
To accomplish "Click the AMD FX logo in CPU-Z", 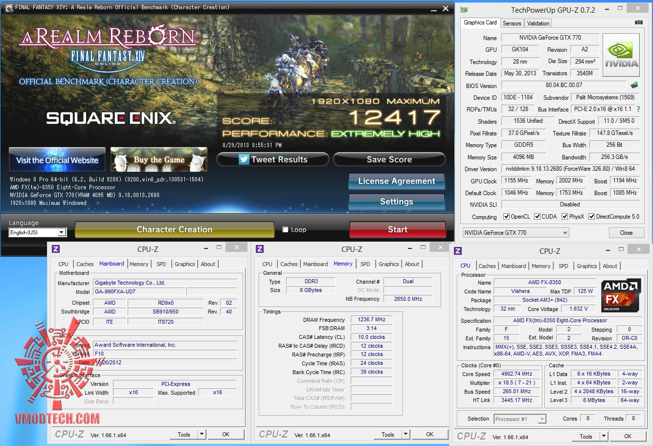I will click(621, 295).
